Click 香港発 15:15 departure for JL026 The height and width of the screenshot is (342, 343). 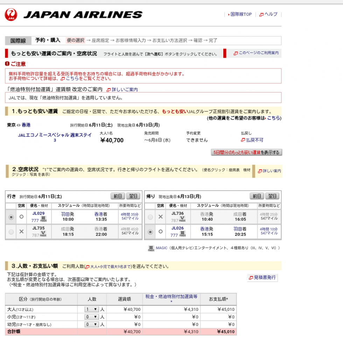point(207,231)
